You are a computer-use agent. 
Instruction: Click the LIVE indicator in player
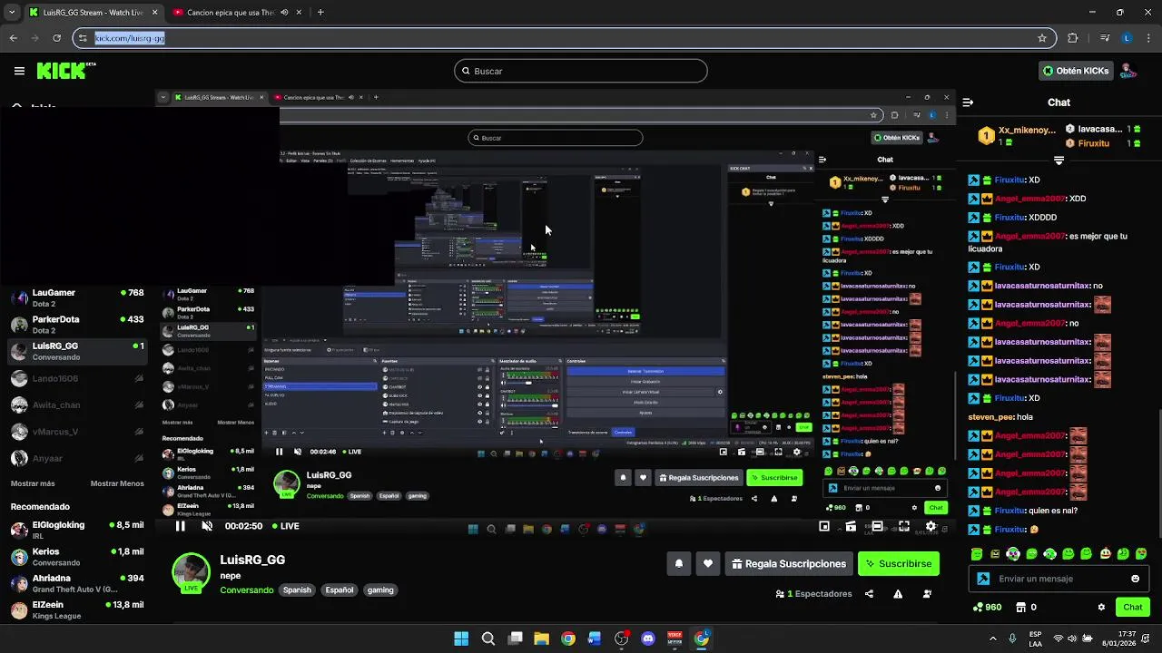tap(284, 526)
